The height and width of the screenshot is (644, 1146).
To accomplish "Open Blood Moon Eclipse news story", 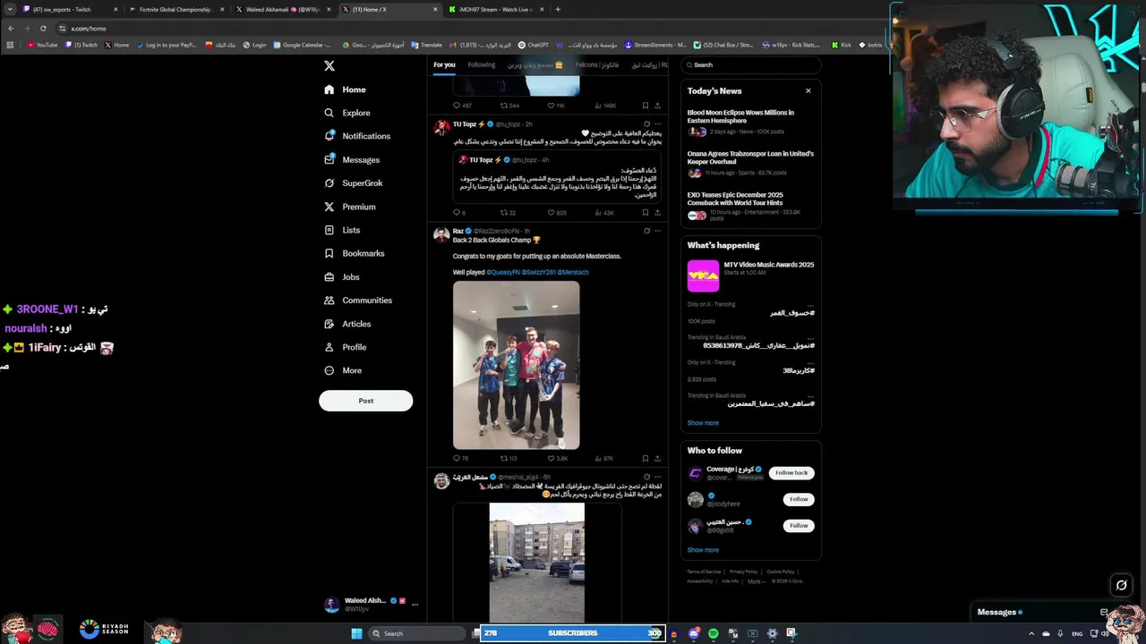I will coord(750,123).
